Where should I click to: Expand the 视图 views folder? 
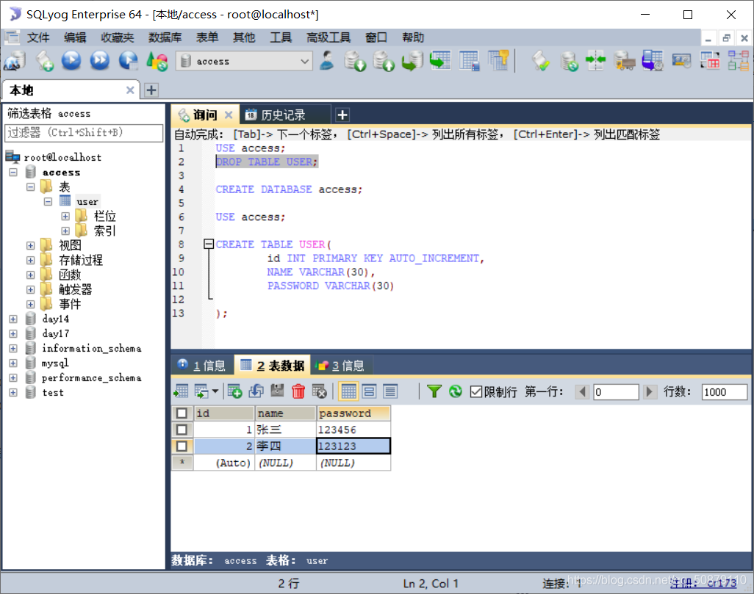point(31,245)
